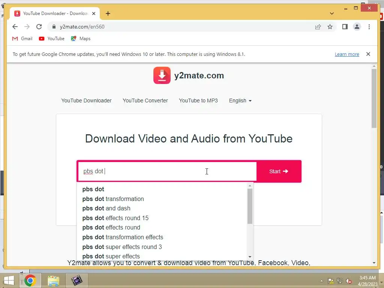
Task: Click the browser forward arrow
Action: [x=27, y=27]
